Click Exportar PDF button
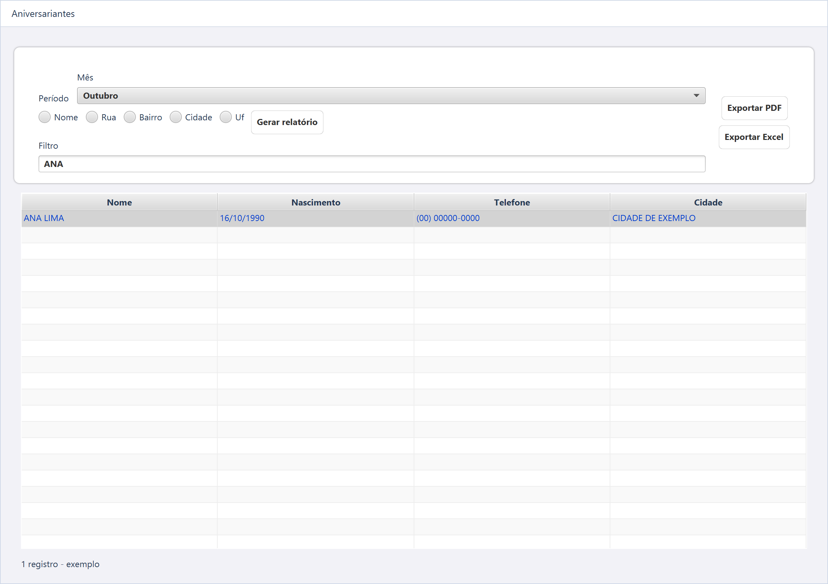This screenshot has height=584, width=828. click(x=754, y=108)
